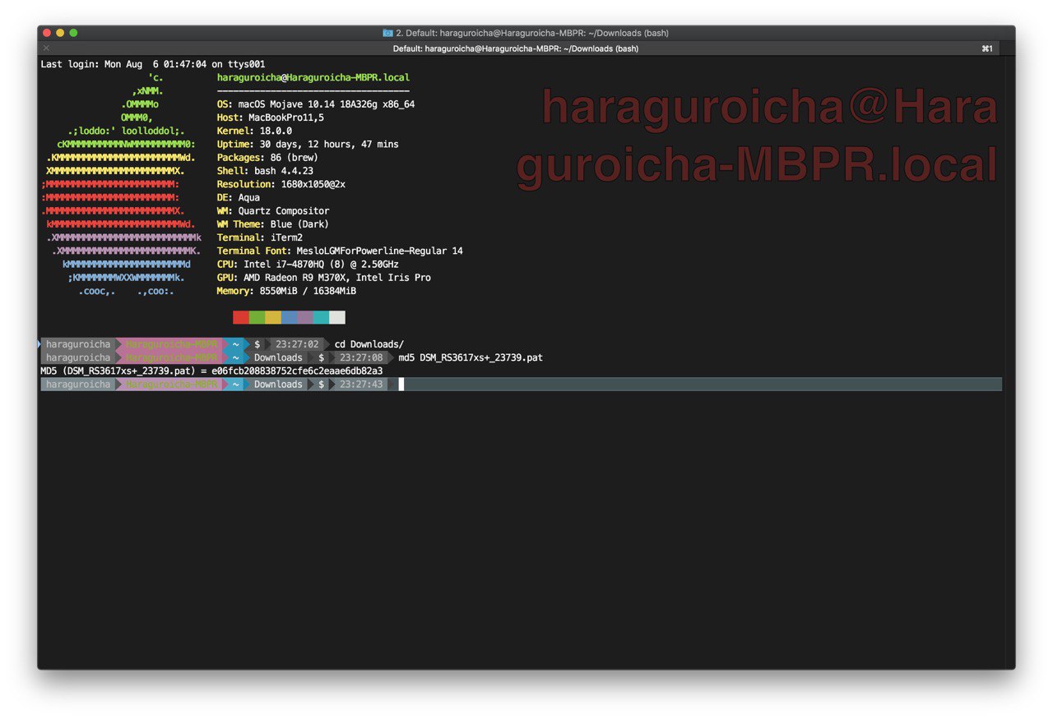
Task: Click the 'cd Downloads/' command text
Action: click(369, 344)
